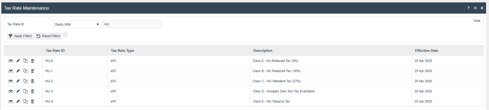Pause the panel via title bar icon
Image resolution: width=489 pixels, height=110 pixels.
tap(475, 8)
